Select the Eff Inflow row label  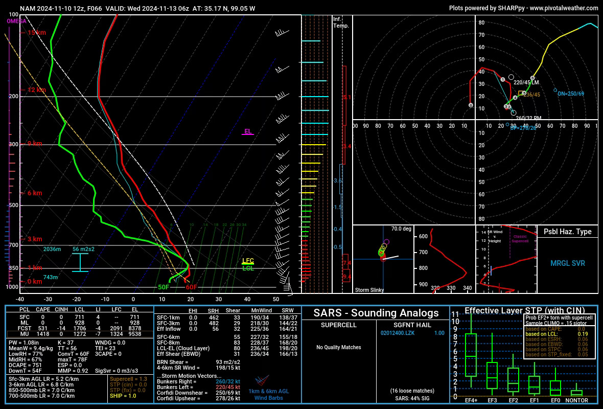169,329
